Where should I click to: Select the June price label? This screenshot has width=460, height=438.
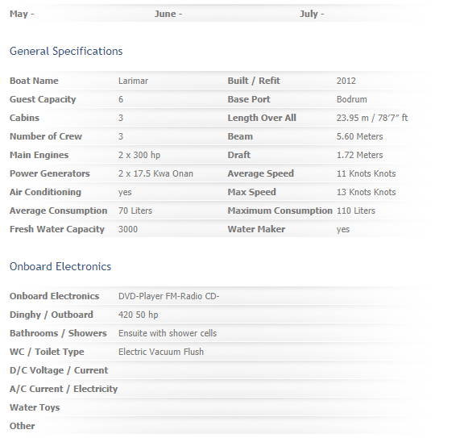click(x=168, y=14)
